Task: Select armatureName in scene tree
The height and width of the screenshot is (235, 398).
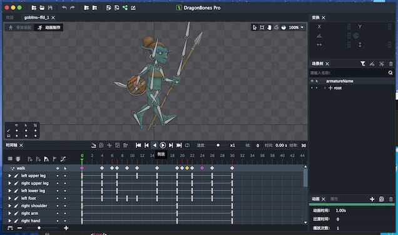Action: click(x=340, y=81)
